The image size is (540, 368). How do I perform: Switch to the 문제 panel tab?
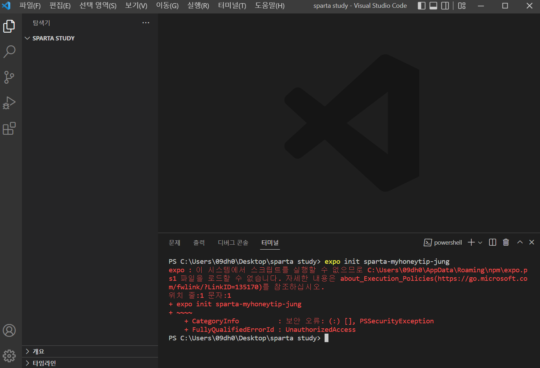pyautogui.click(x=175, y=242)
